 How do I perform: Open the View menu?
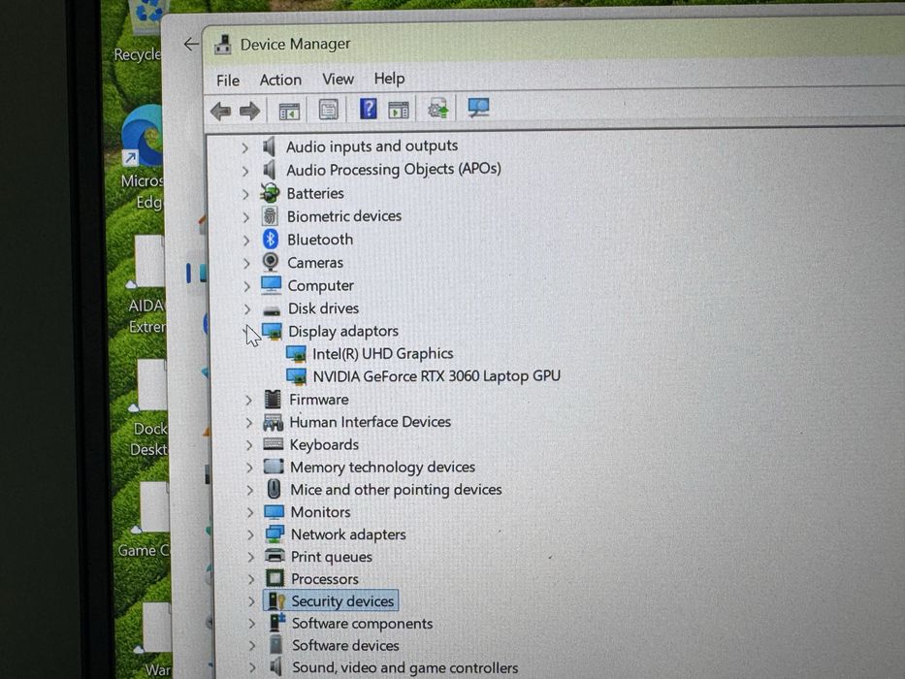pyautogui.click(x=338, y=79)
